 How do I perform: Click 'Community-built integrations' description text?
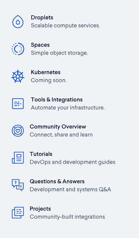coord(67,217)
